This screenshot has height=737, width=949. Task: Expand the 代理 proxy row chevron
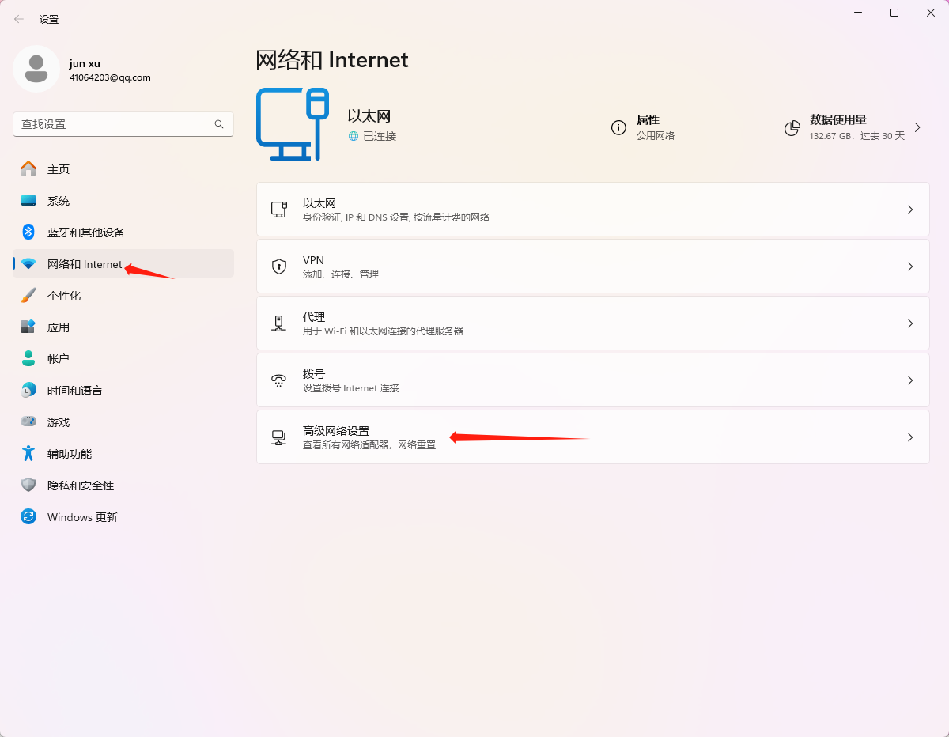[x=910, y=323]
